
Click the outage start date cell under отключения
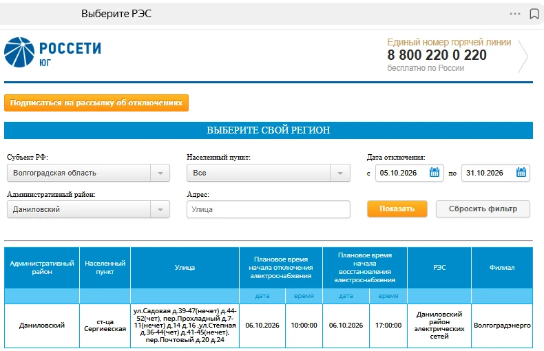pyautogui.click(x=262, y=326)
